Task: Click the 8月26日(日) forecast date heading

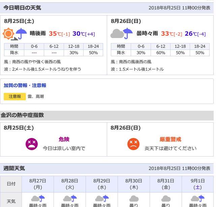Action: click(x=126, y=21)
